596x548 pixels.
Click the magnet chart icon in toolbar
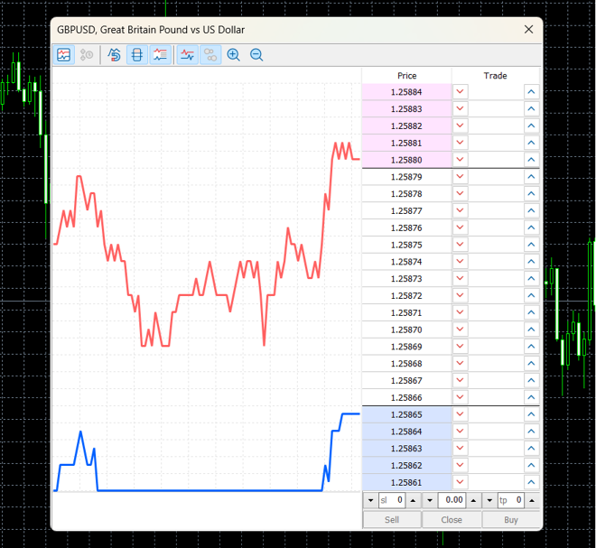[114, 55]
